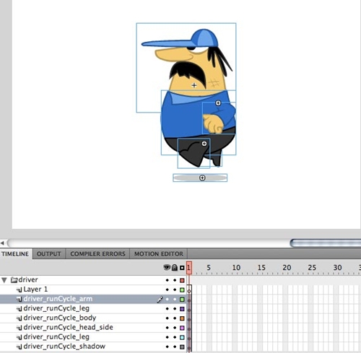Click the eye icon in the timeline header
The width and height of the screenshot is (361, 353).
(167, 267)
